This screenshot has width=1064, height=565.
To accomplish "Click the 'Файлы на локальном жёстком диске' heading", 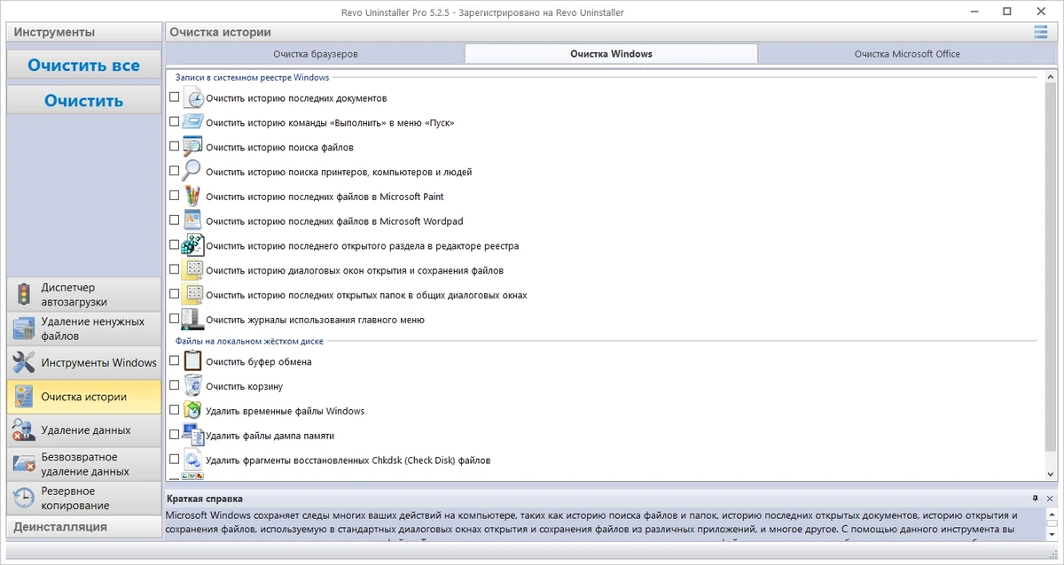I will tap(249, 341).
